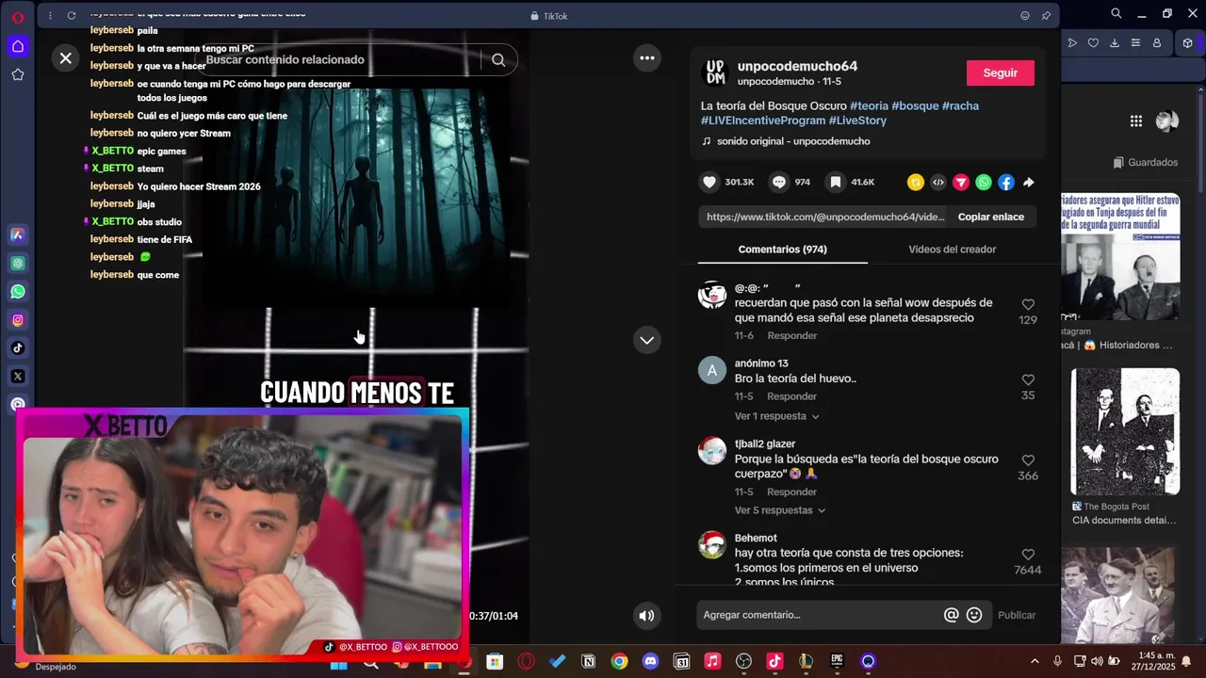Click the emoji feedback icon in panel header

click(x=1025, y=15)
